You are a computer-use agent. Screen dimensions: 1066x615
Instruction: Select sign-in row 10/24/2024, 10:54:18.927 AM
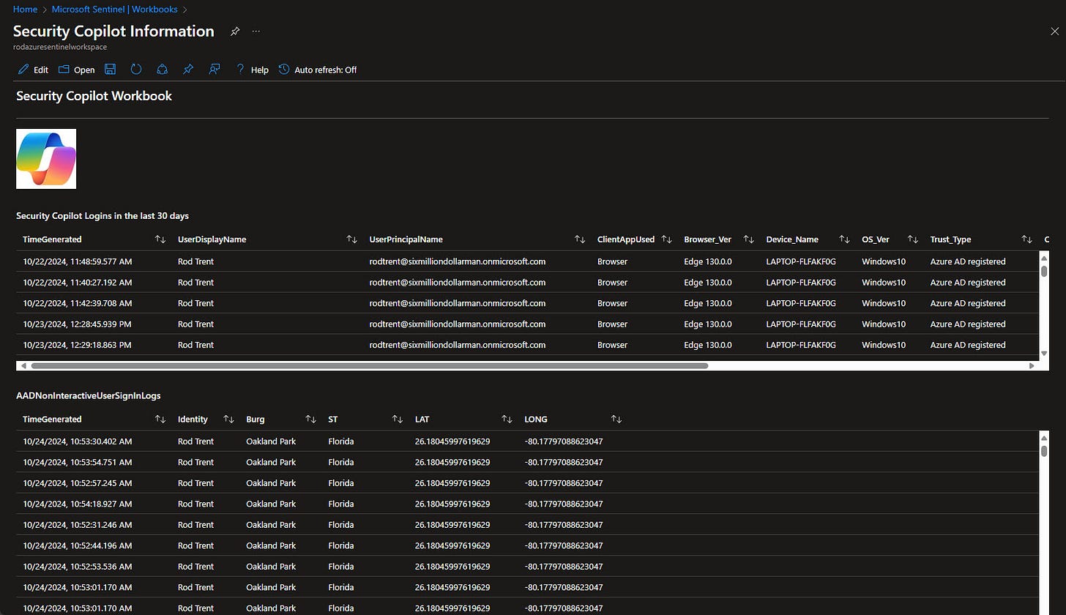click(527, 504)
